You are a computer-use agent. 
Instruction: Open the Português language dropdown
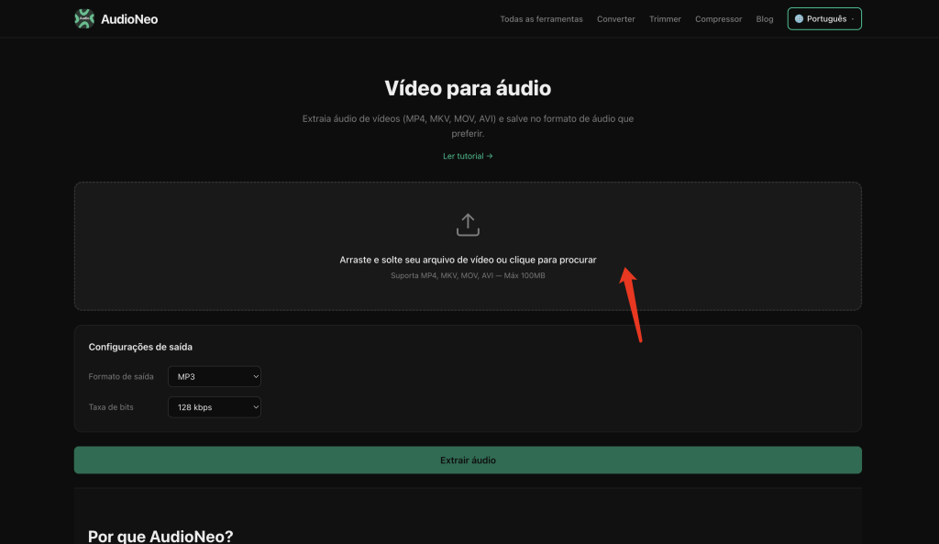824,19
